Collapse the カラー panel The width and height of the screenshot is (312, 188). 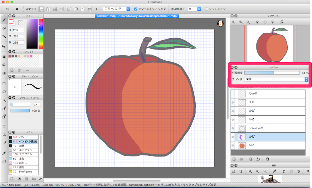pos(14,16)
